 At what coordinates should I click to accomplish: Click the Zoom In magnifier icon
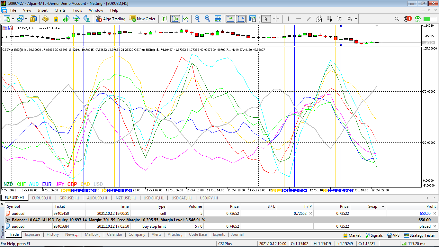[x=197, y=19]
